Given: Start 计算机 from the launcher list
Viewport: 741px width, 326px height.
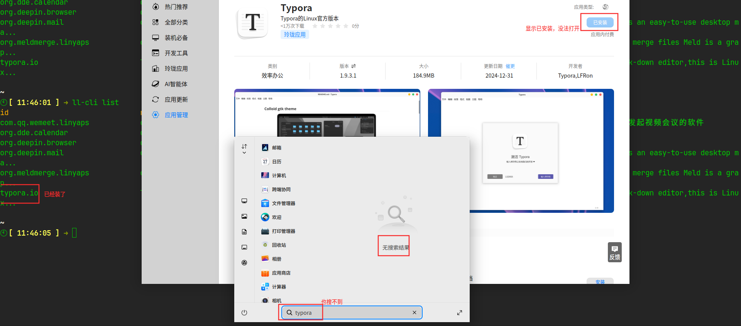Looking at the screenshot, I should (x=274, y=175).
